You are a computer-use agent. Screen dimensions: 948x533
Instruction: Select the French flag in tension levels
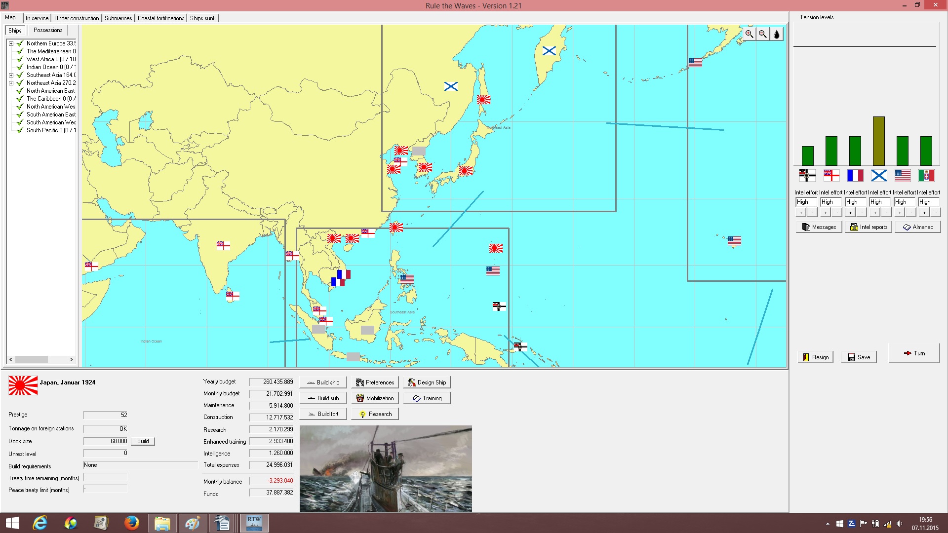[x=855, y=175]
